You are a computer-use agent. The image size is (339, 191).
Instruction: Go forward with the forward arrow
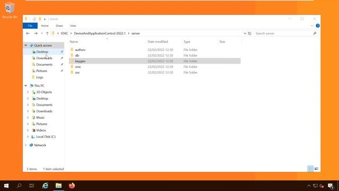[x=35, y=33]
